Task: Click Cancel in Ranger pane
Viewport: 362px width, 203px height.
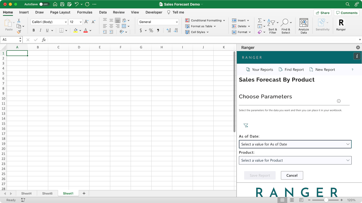Action: pos(292,176)
